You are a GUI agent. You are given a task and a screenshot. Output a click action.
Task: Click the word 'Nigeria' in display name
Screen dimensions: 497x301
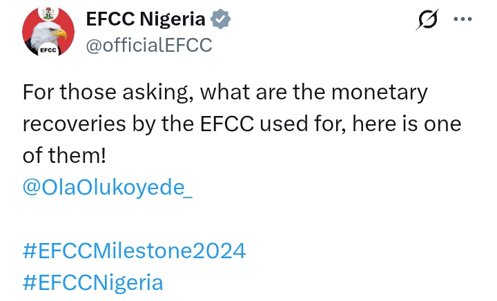pyautogui.click(x=176, y=19)
